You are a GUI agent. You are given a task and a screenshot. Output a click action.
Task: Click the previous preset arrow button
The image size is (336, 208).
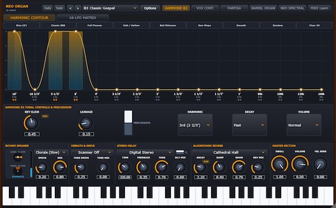tap(71, 8)
